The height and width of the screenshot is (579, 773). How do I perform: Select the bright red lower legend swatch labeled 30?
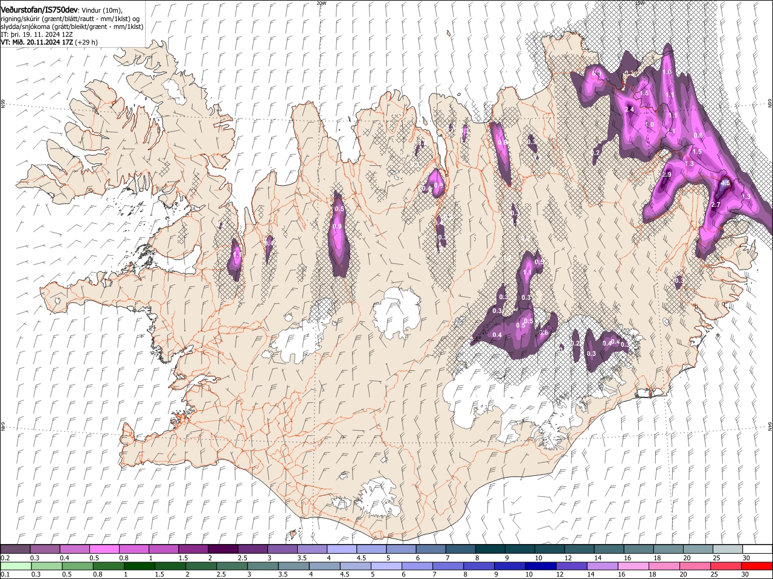tap(757, 566)
